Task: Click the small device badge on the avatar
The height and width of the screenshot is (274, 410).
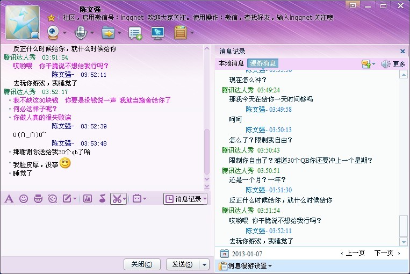Action: 35,35
